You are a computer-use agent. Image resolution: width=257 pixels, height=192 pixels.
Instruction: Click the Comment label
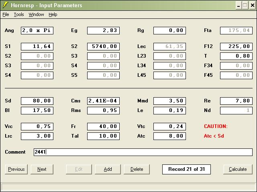click(x=15, y=152)
